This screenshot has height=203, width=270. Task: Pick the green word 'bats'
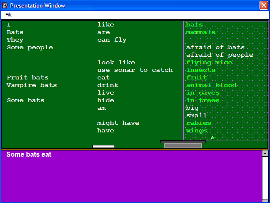tap(195, 25)
